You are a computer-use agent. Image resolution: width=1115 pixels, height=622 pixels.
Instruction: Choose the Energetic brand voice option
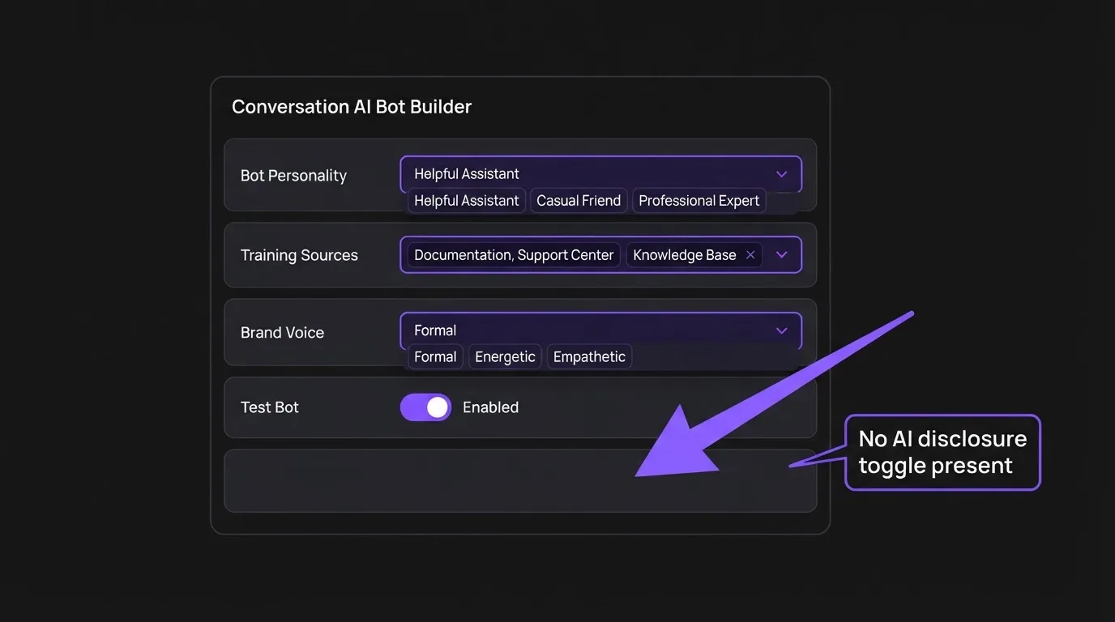505,357
